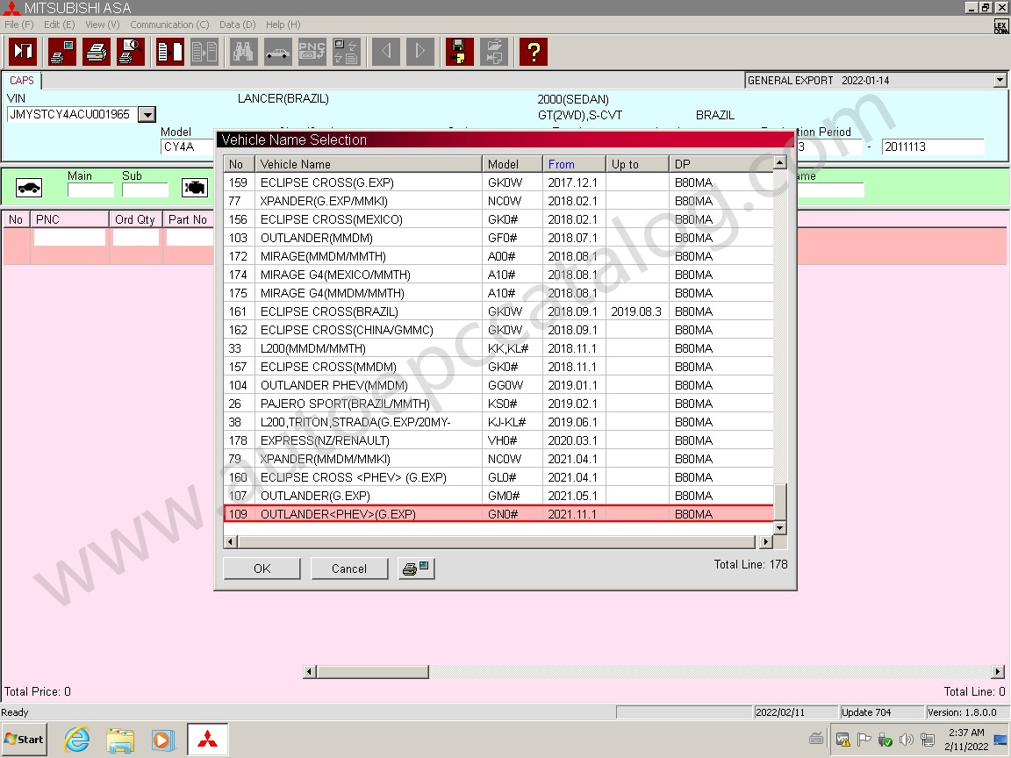Click the main window horizontal scrollbar thumb

[373, 672]
